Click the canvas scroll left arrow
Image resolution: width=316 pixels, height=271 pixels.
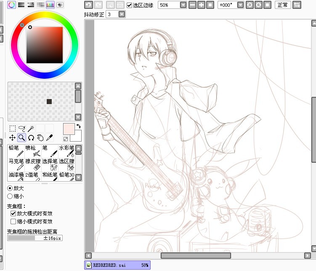click(x=88, y=256)
